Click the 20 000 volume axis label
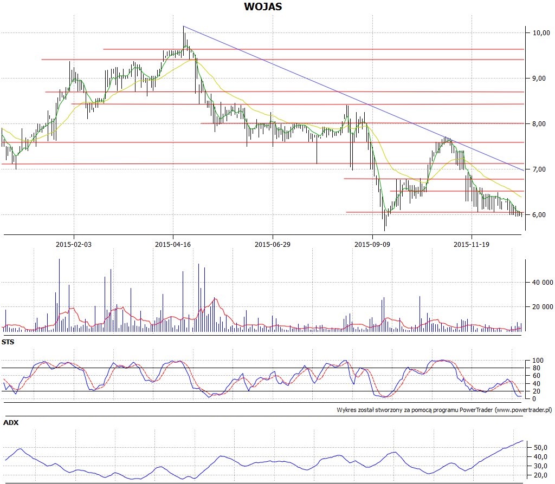 coord(543,307)
